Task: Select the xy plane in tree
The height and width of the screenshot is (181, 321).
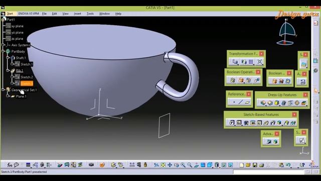Action: [18, 26]
